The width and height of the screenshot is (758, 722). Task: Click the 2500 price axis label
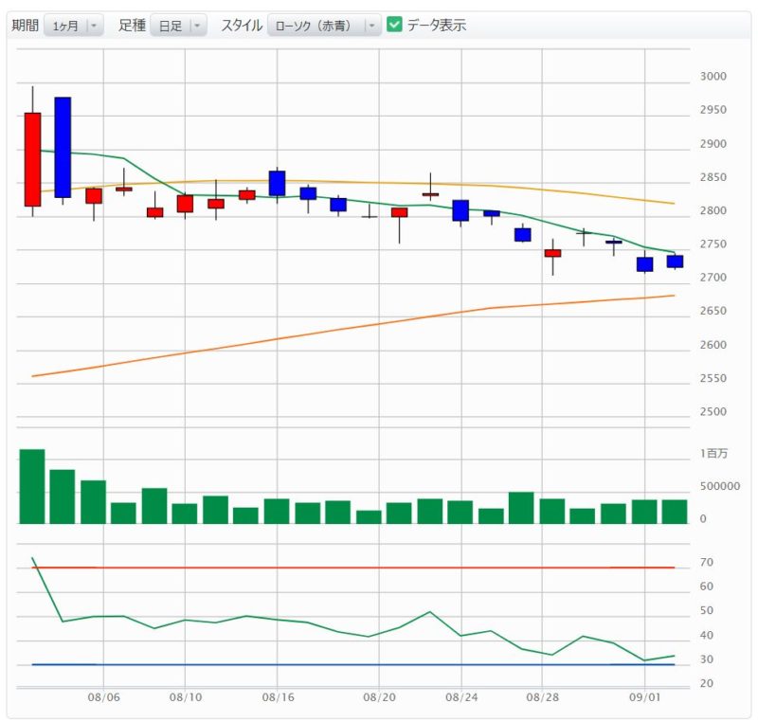point(713,412)
